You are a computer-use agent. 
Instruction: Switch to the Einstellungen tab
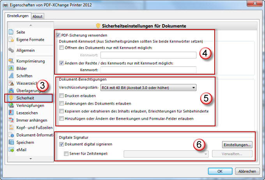(18, 16)
